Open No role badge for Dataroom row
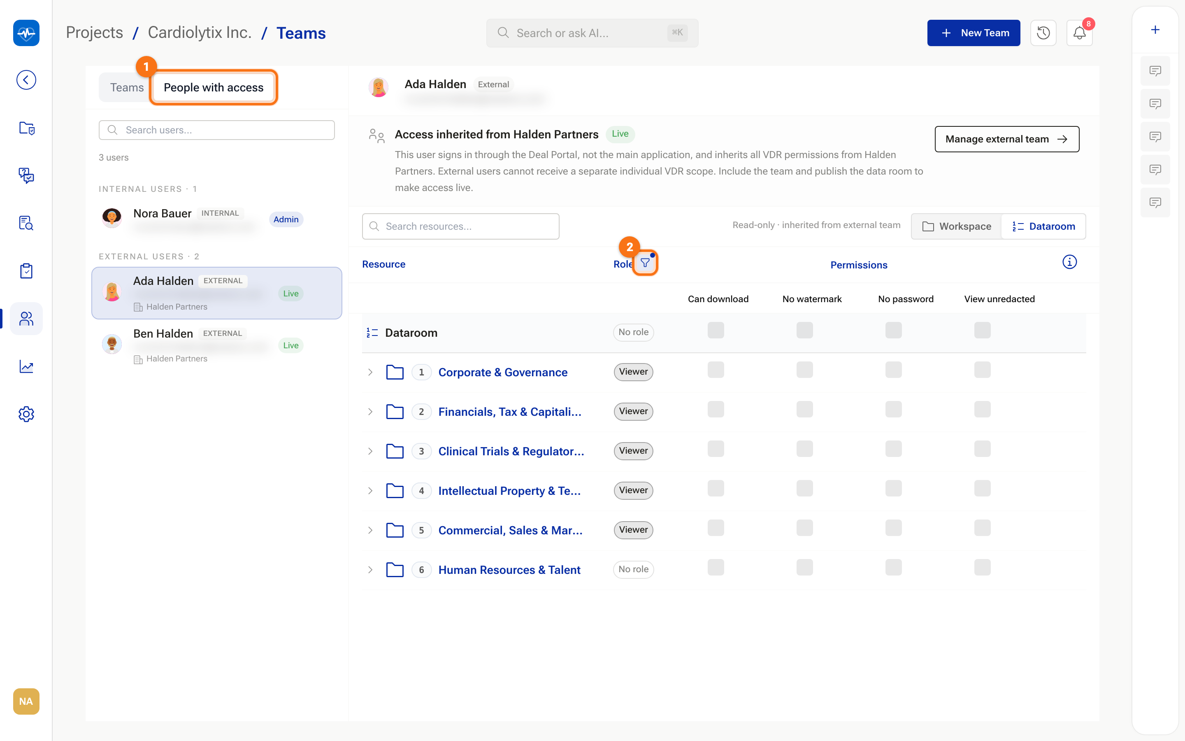This screenshot has height=741, width=1185. tap(633, 332)
